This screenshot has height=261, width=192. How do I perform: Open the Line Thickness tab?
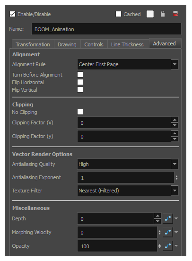(x=127, y=44)
